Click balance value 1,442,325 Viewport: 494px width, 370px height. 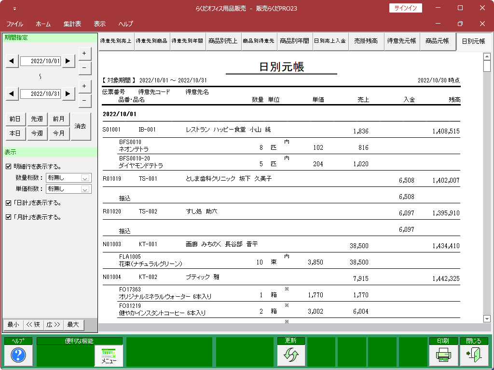446,279
